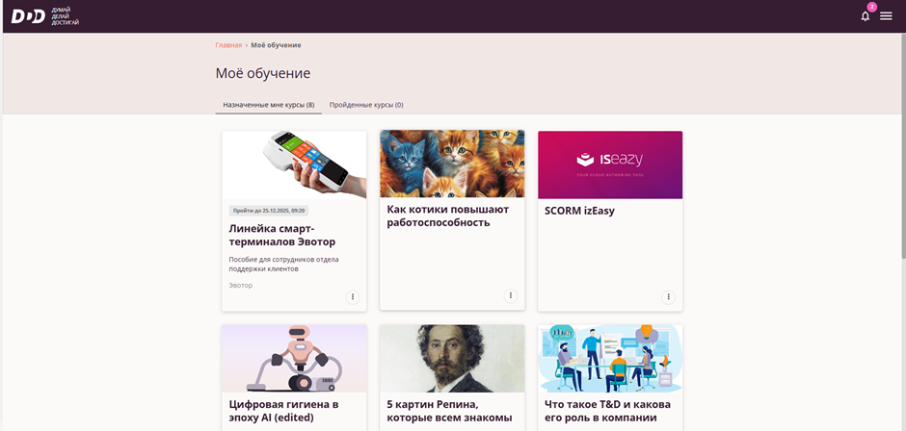Open three-dot menu on котики course card

click(x=510, y=295)
